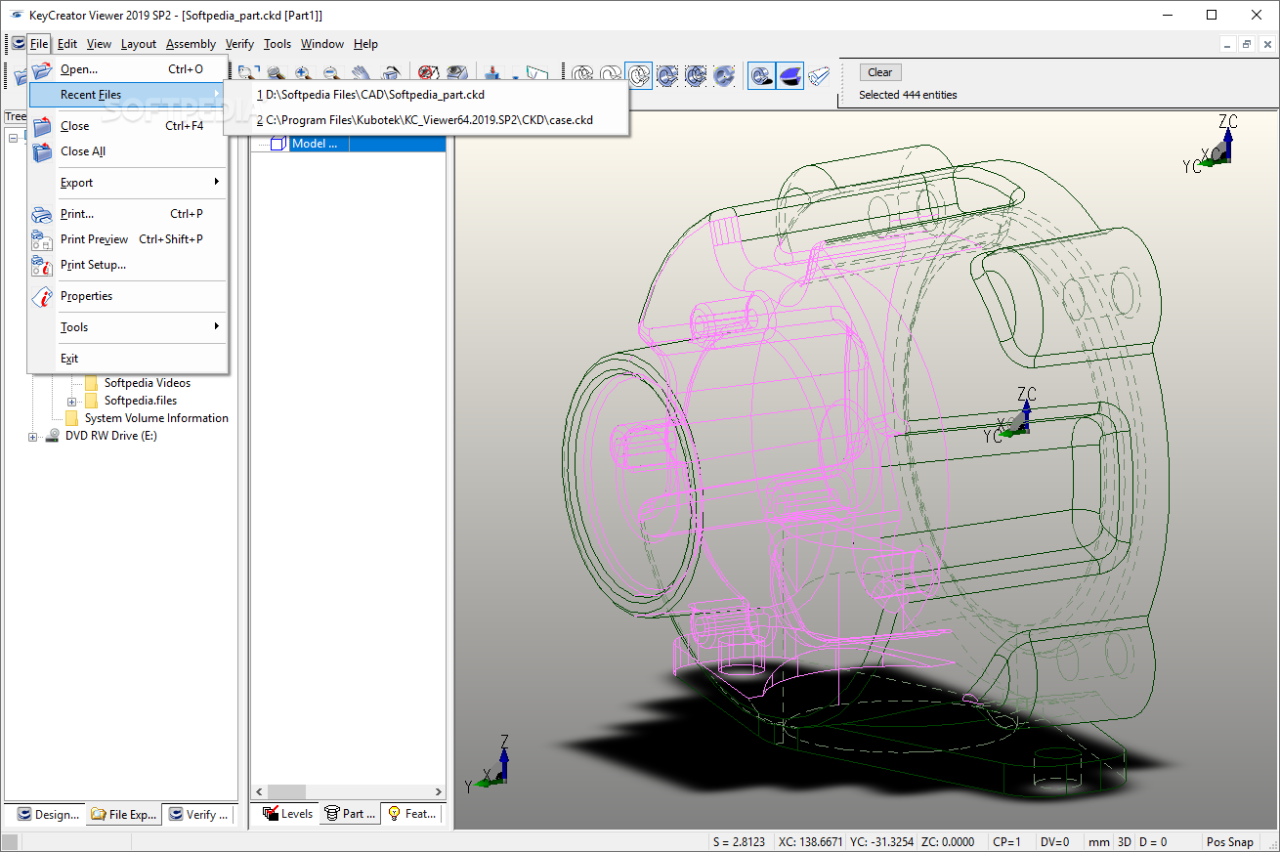The height and width of the screenshot is (852, 1280).
Task: Click the magnifying glass zoom icon
Action: (276, 74)
